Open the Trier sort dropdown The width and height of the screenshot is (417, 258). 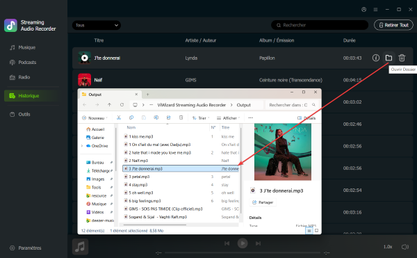(201, 118)
